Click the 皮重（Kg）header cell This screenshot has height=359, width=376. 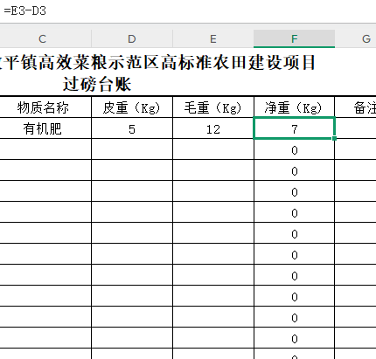pos(132,107)
